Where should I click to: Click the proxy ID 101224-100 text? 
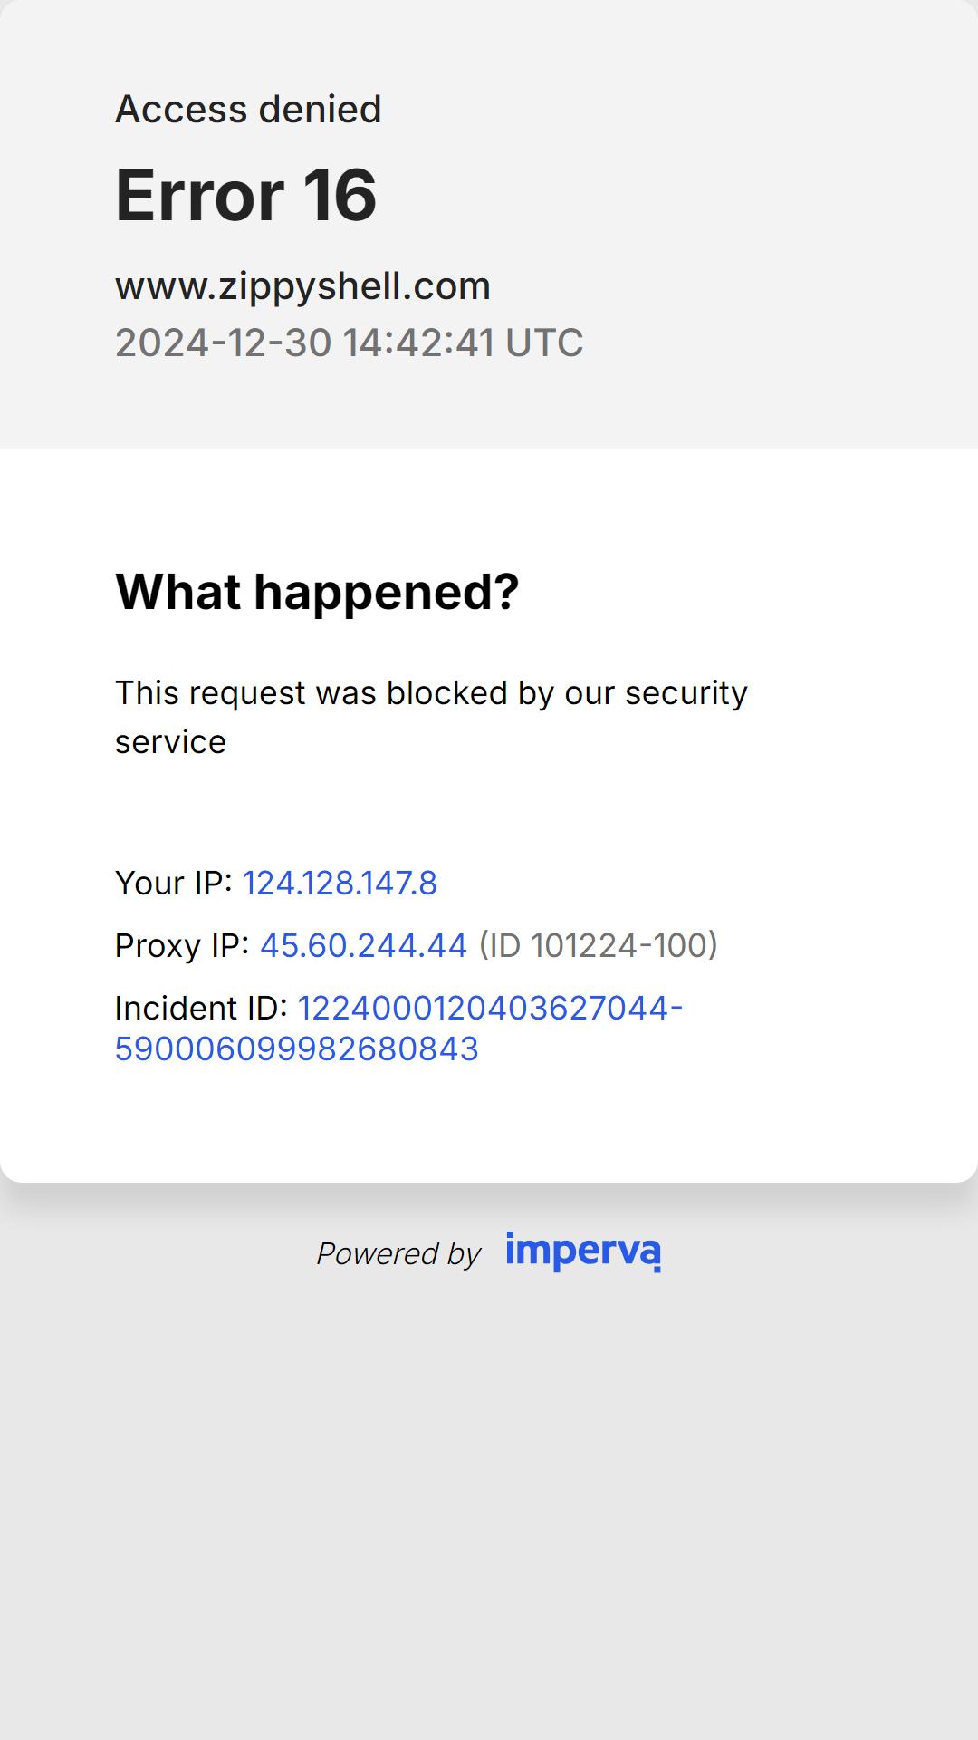[x=599, y=945]
